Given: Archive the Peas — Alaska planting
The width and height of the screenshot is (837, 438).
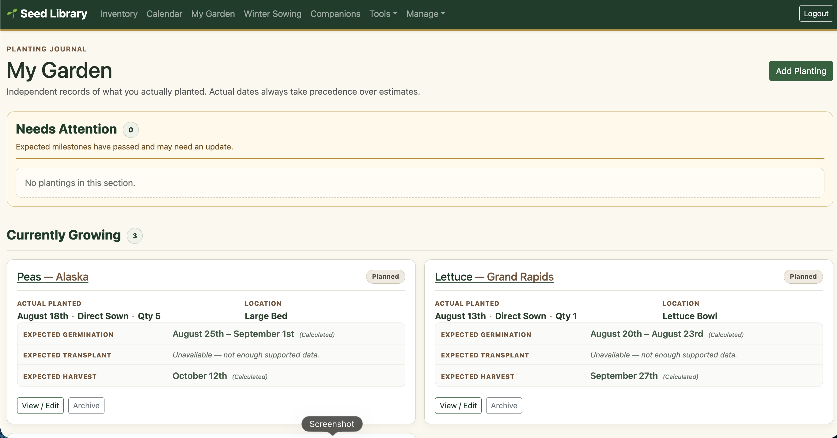Looking at the screenshot, I should coord(86,405).
